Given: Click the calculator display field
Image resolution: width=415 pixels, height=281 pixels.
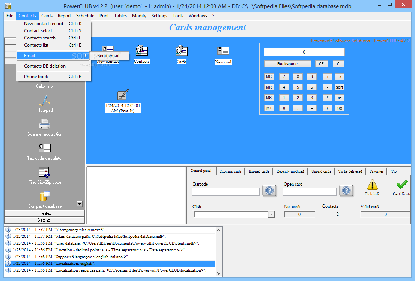Looking at the screenshot, I should click(x=304, y=52).
